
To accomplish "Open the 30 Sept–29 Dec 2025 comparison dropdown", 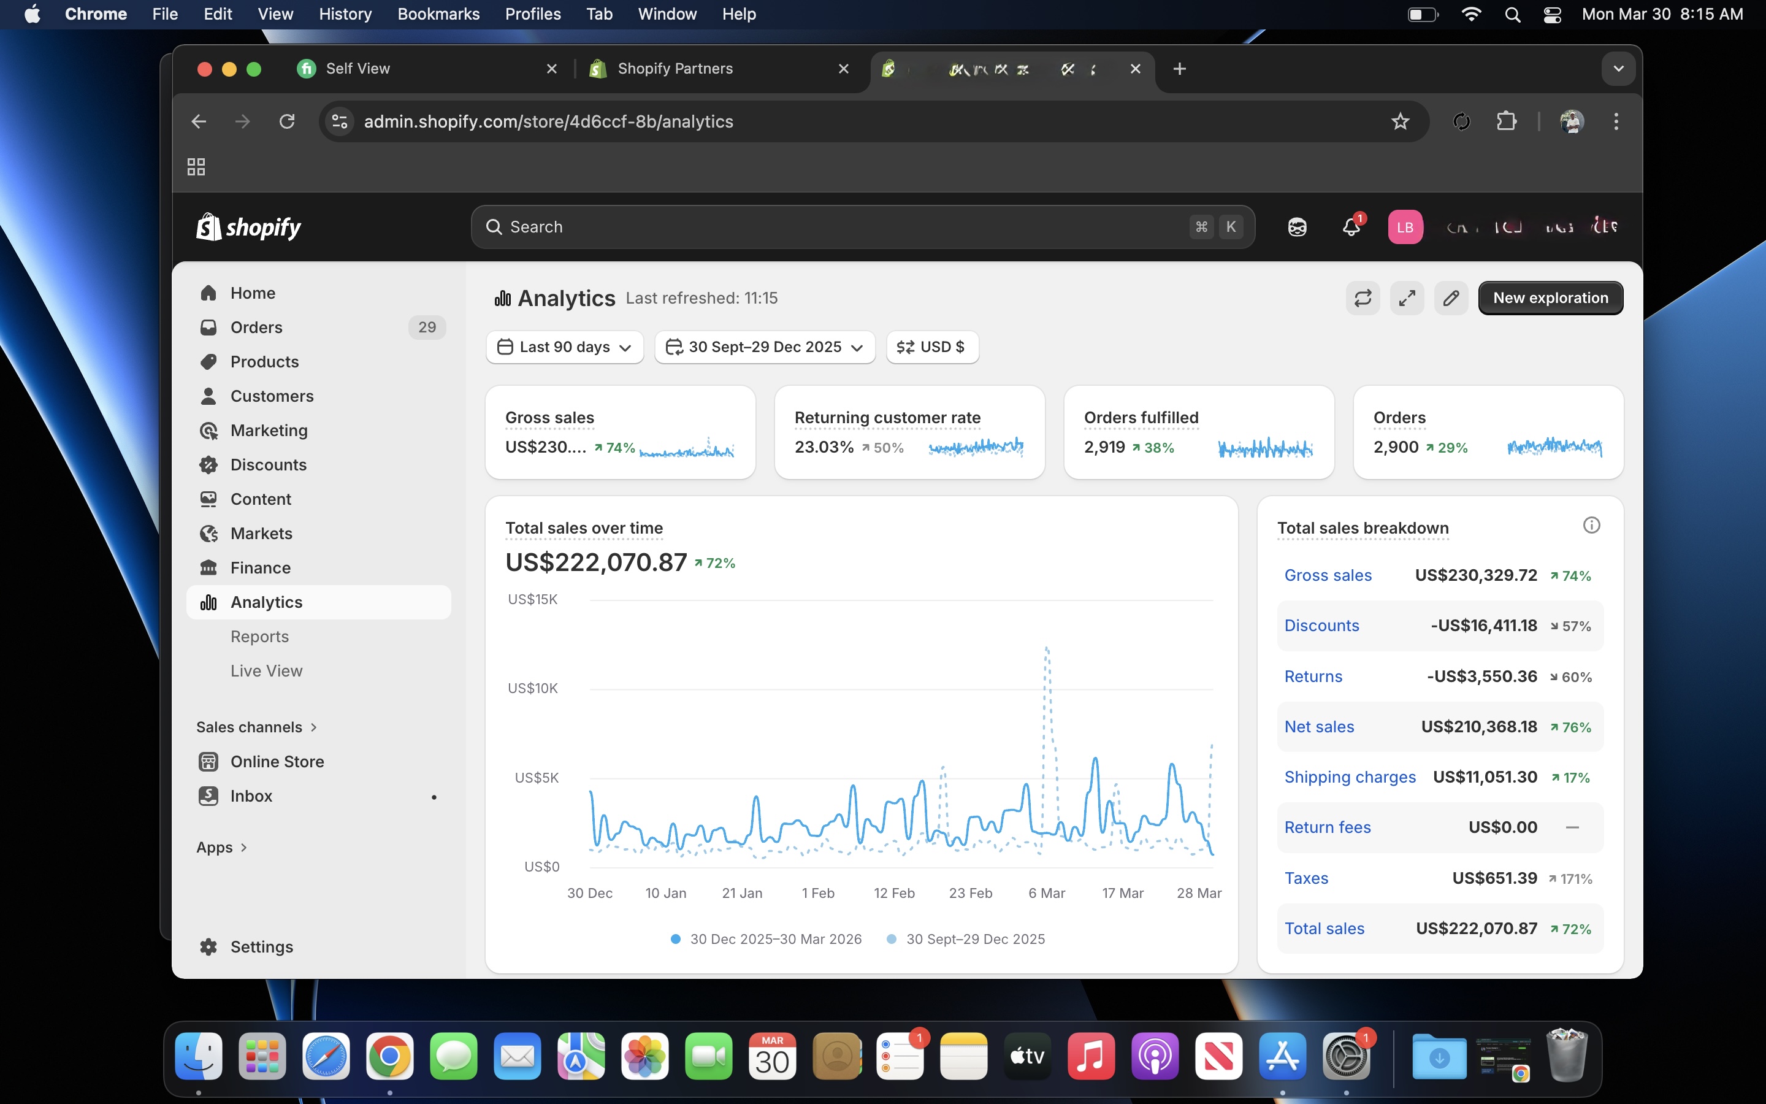I will coord(765,347).
